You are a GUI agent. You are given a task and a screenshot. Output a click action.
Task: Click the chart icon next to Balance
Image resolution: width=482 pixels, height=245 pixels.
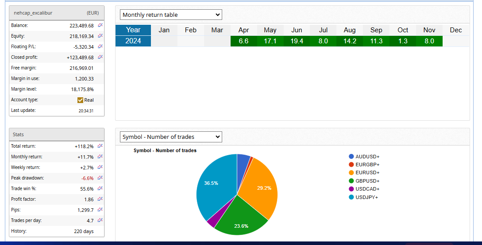tap(100, 25)
